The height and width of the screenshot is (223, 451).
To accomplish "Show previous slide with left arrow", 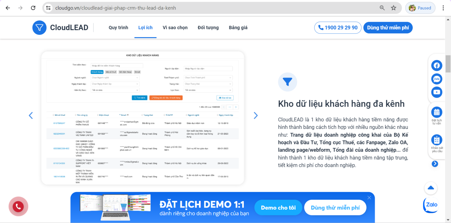I will coord(31,115).
